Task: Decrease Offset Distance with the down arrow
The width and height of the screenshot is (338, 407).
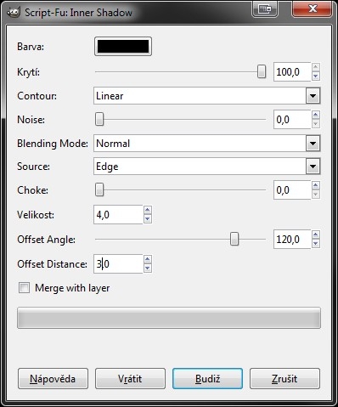Action: 148,269
